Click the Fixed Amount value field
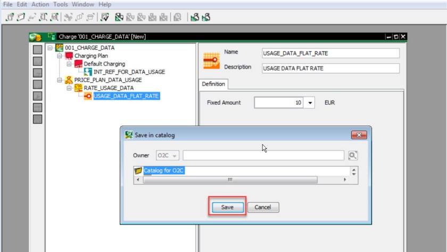The height and width of the screenshot is (252, 447). (x=279, y=103)
